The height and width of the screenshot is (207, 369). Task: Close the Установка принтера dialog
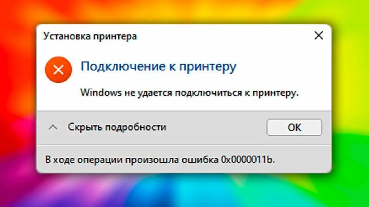click(319, 36)
